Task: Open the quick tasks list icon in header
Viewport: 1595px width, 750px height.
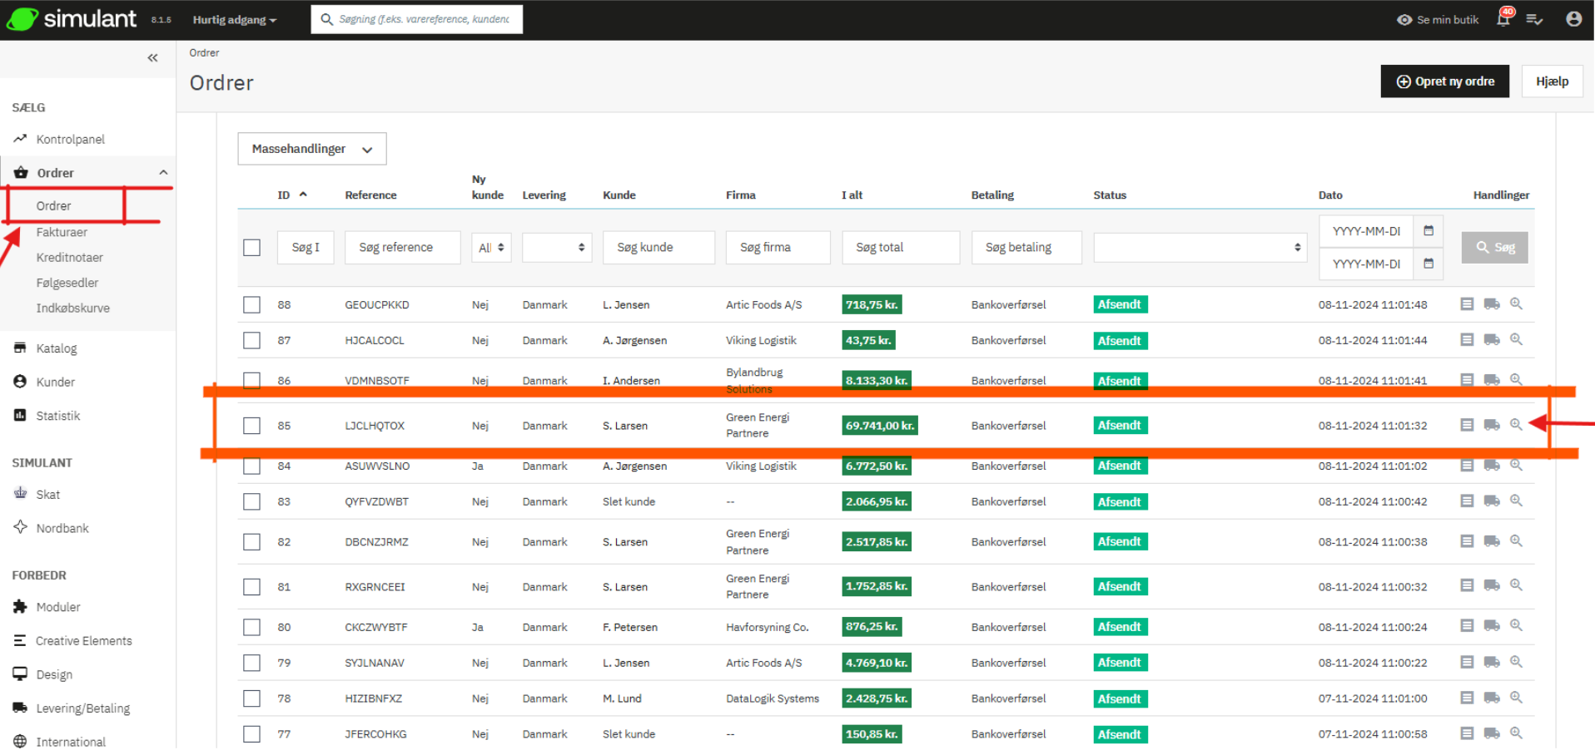Action: [x=1534, y=19]
